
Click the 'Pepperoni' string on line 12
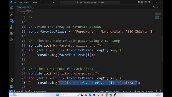pos(85,32)
